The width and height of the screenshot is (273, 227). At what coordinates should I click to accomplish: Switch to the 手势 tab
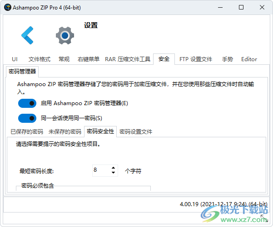coord(228,59)
